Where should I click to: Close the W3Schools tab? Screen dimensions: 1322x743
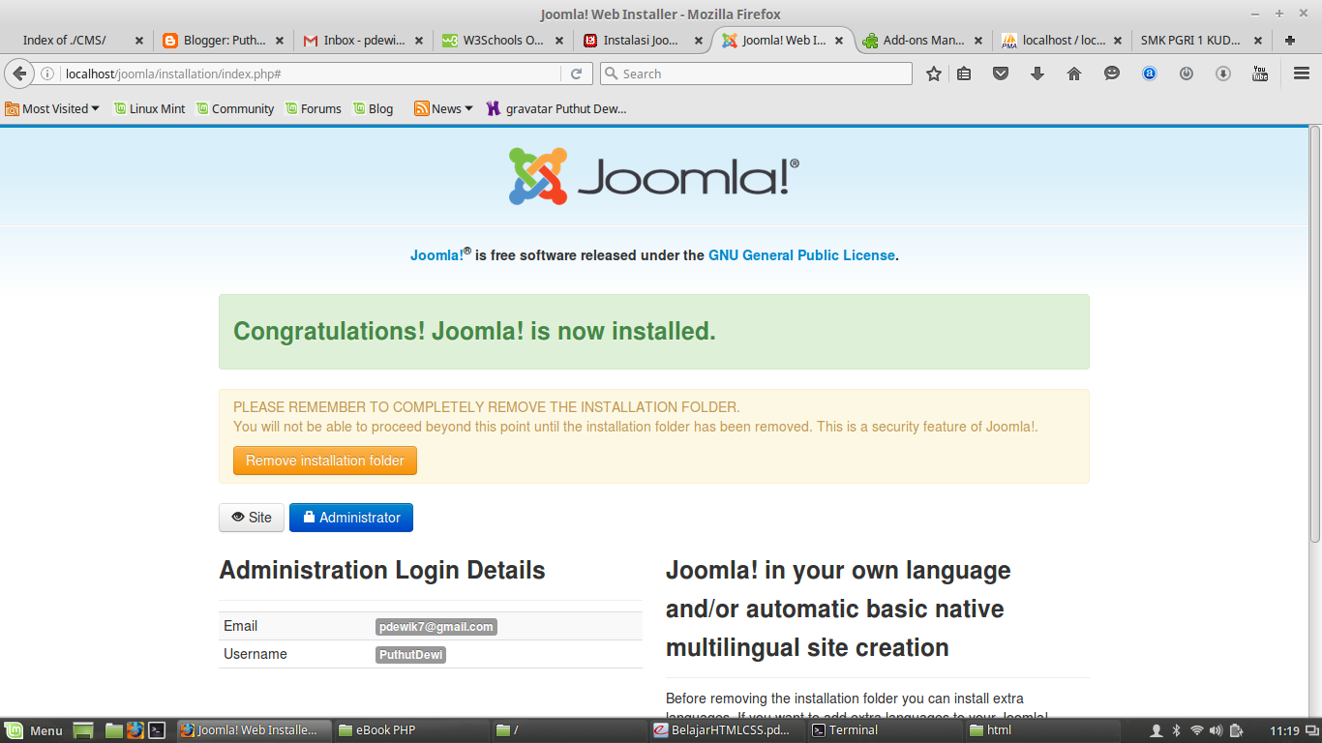pyautogui.click(x=560, y=41)
